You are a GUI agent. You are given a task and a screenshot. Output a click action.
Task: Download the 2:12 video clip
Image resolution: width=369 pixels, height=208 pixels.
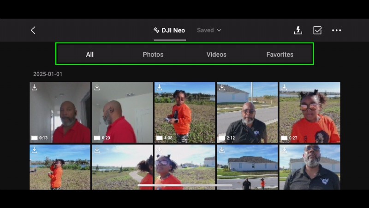222,87
